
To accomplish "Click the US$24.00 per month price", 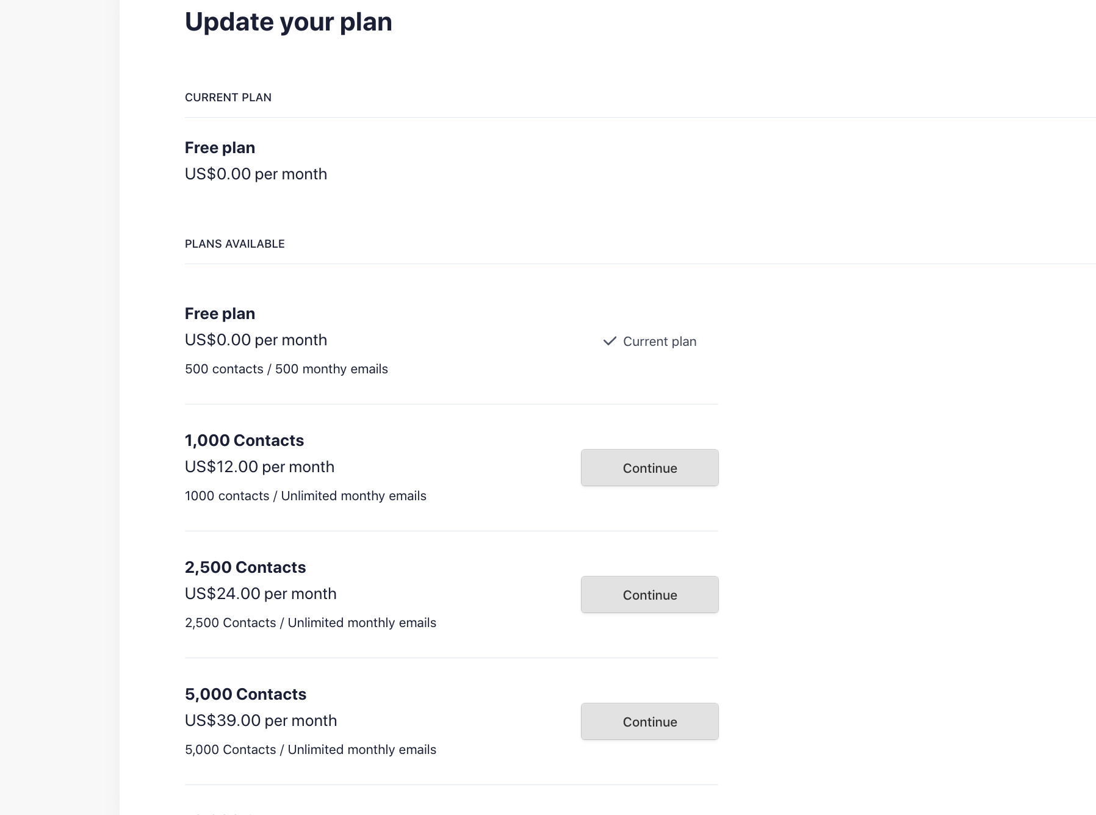I will pos(261,594).
